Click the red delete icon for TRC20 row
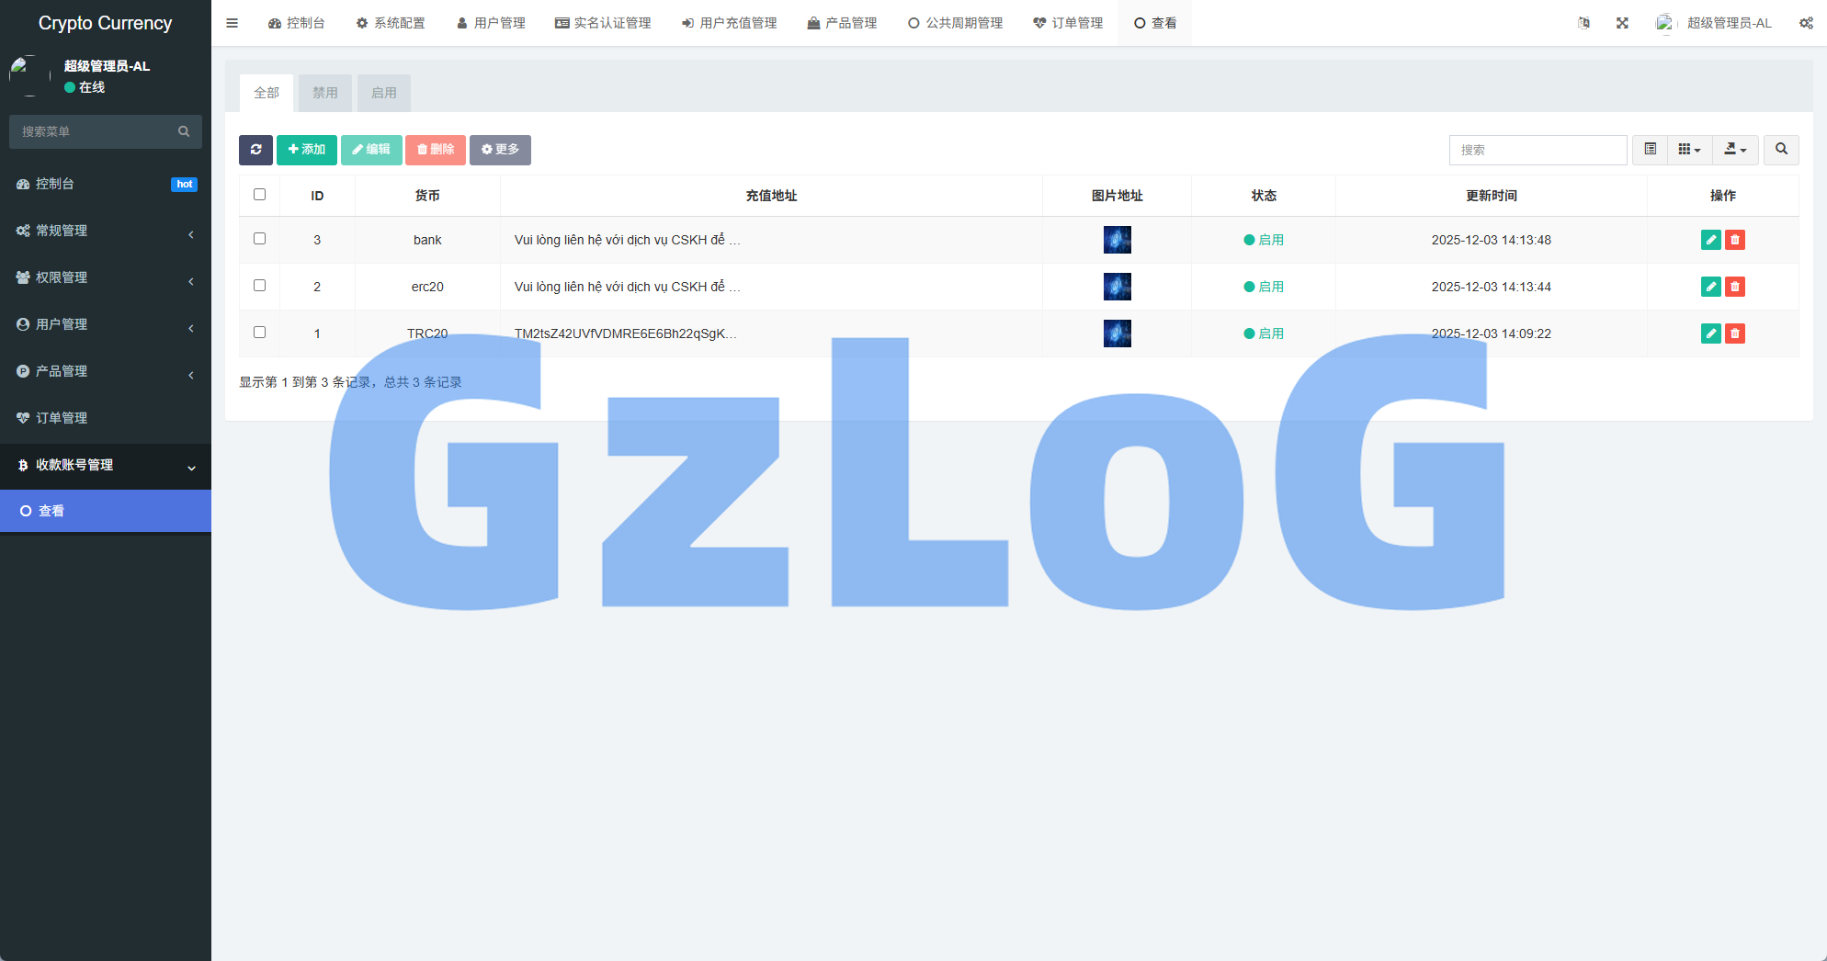 (1734, 334)
